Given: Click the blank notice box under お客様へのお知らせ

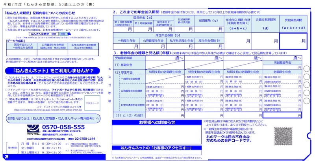Looking at the screenshot, I should tap(157, 135).
